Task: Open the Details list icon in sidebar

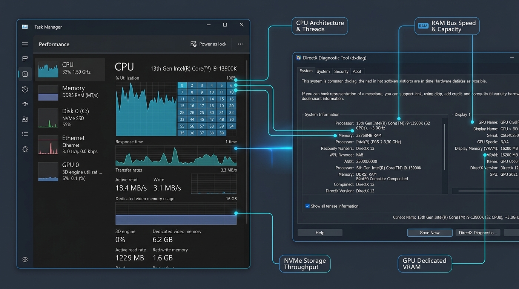Action: tap(25, 134)
